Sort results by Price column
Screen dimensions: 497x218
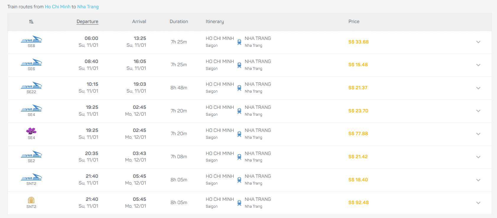354,22
